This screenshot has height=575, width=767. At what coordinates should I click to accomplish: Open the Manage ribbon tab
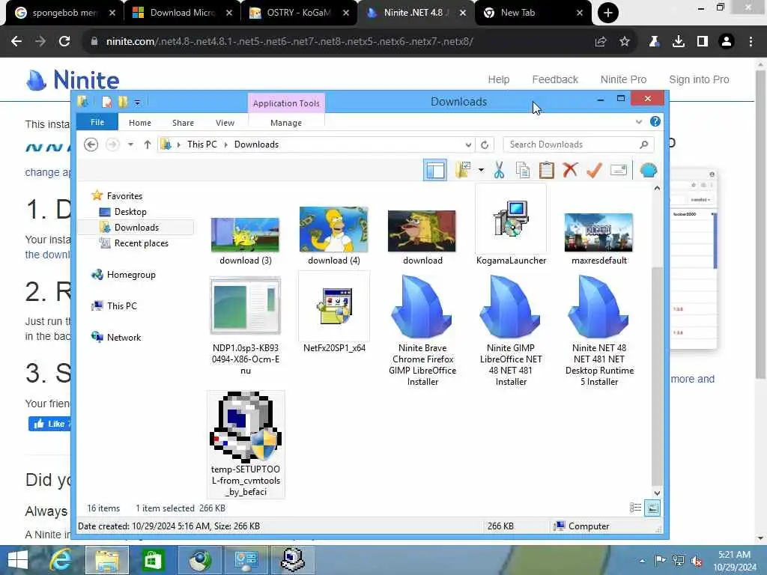click(x=286, y=123)
